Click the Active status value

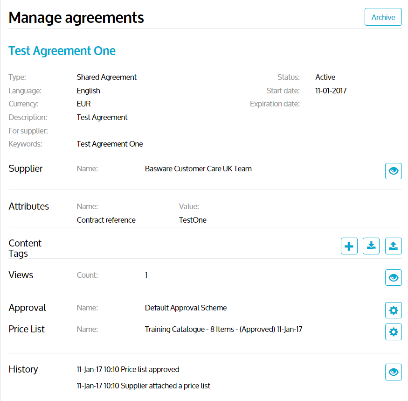click(x=325, y=77)
